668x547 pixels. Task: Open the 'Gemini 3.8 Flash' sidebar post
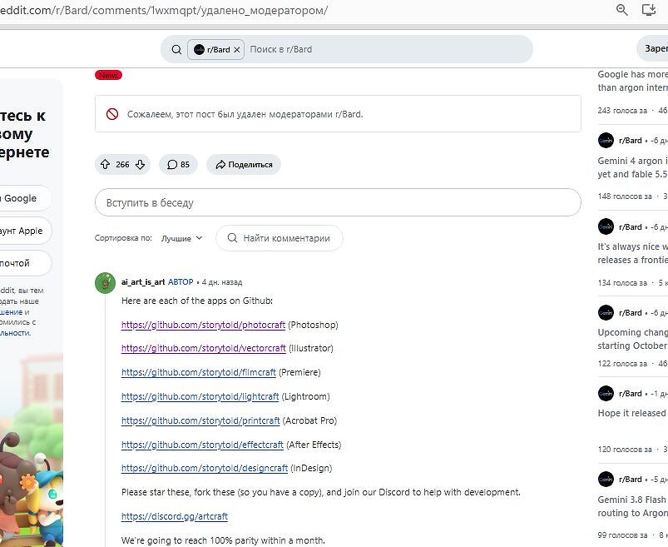[x=632, y=506]
